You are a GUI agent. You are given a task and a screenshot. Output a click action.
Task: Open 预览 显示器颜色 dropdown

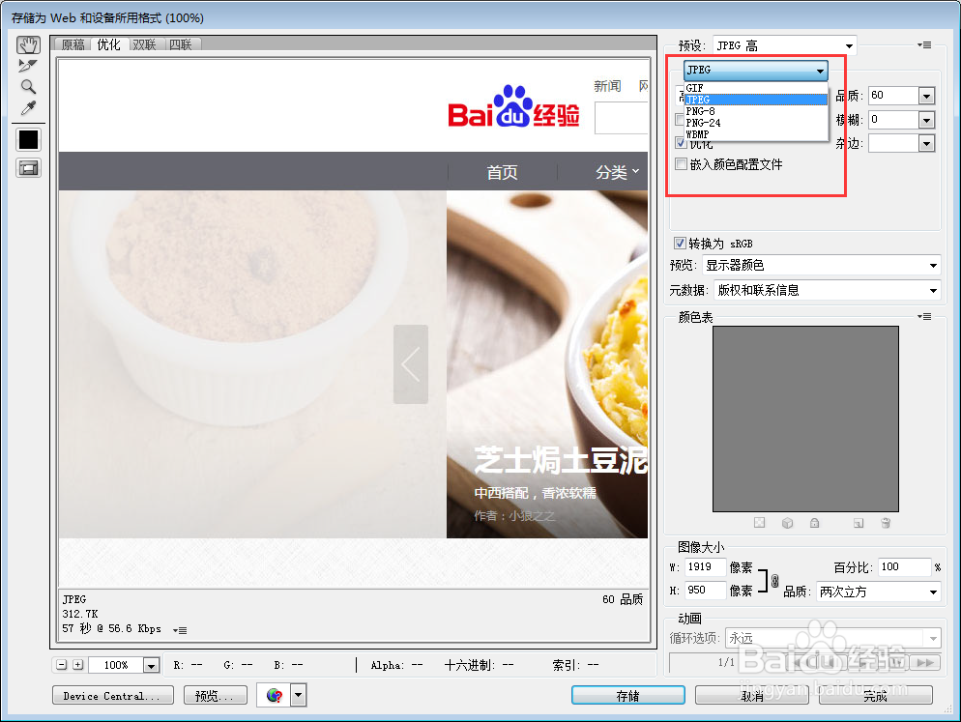(821, 265)
